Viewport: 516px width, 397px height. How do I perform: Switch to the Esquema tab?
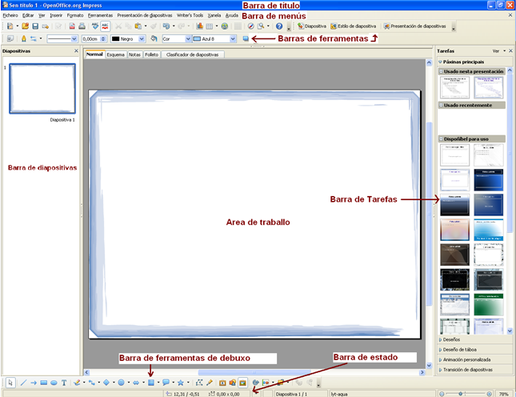115,54
